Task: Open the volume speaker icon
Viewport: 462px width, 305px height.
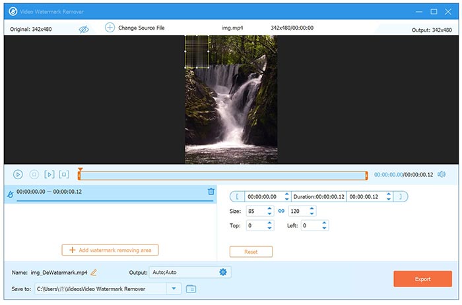Action: tap(442, 175)
